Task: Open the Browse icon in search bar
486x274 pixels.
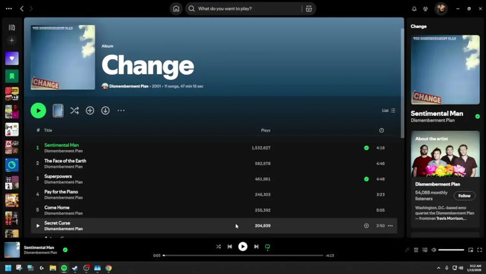Action: pos(309,9)
